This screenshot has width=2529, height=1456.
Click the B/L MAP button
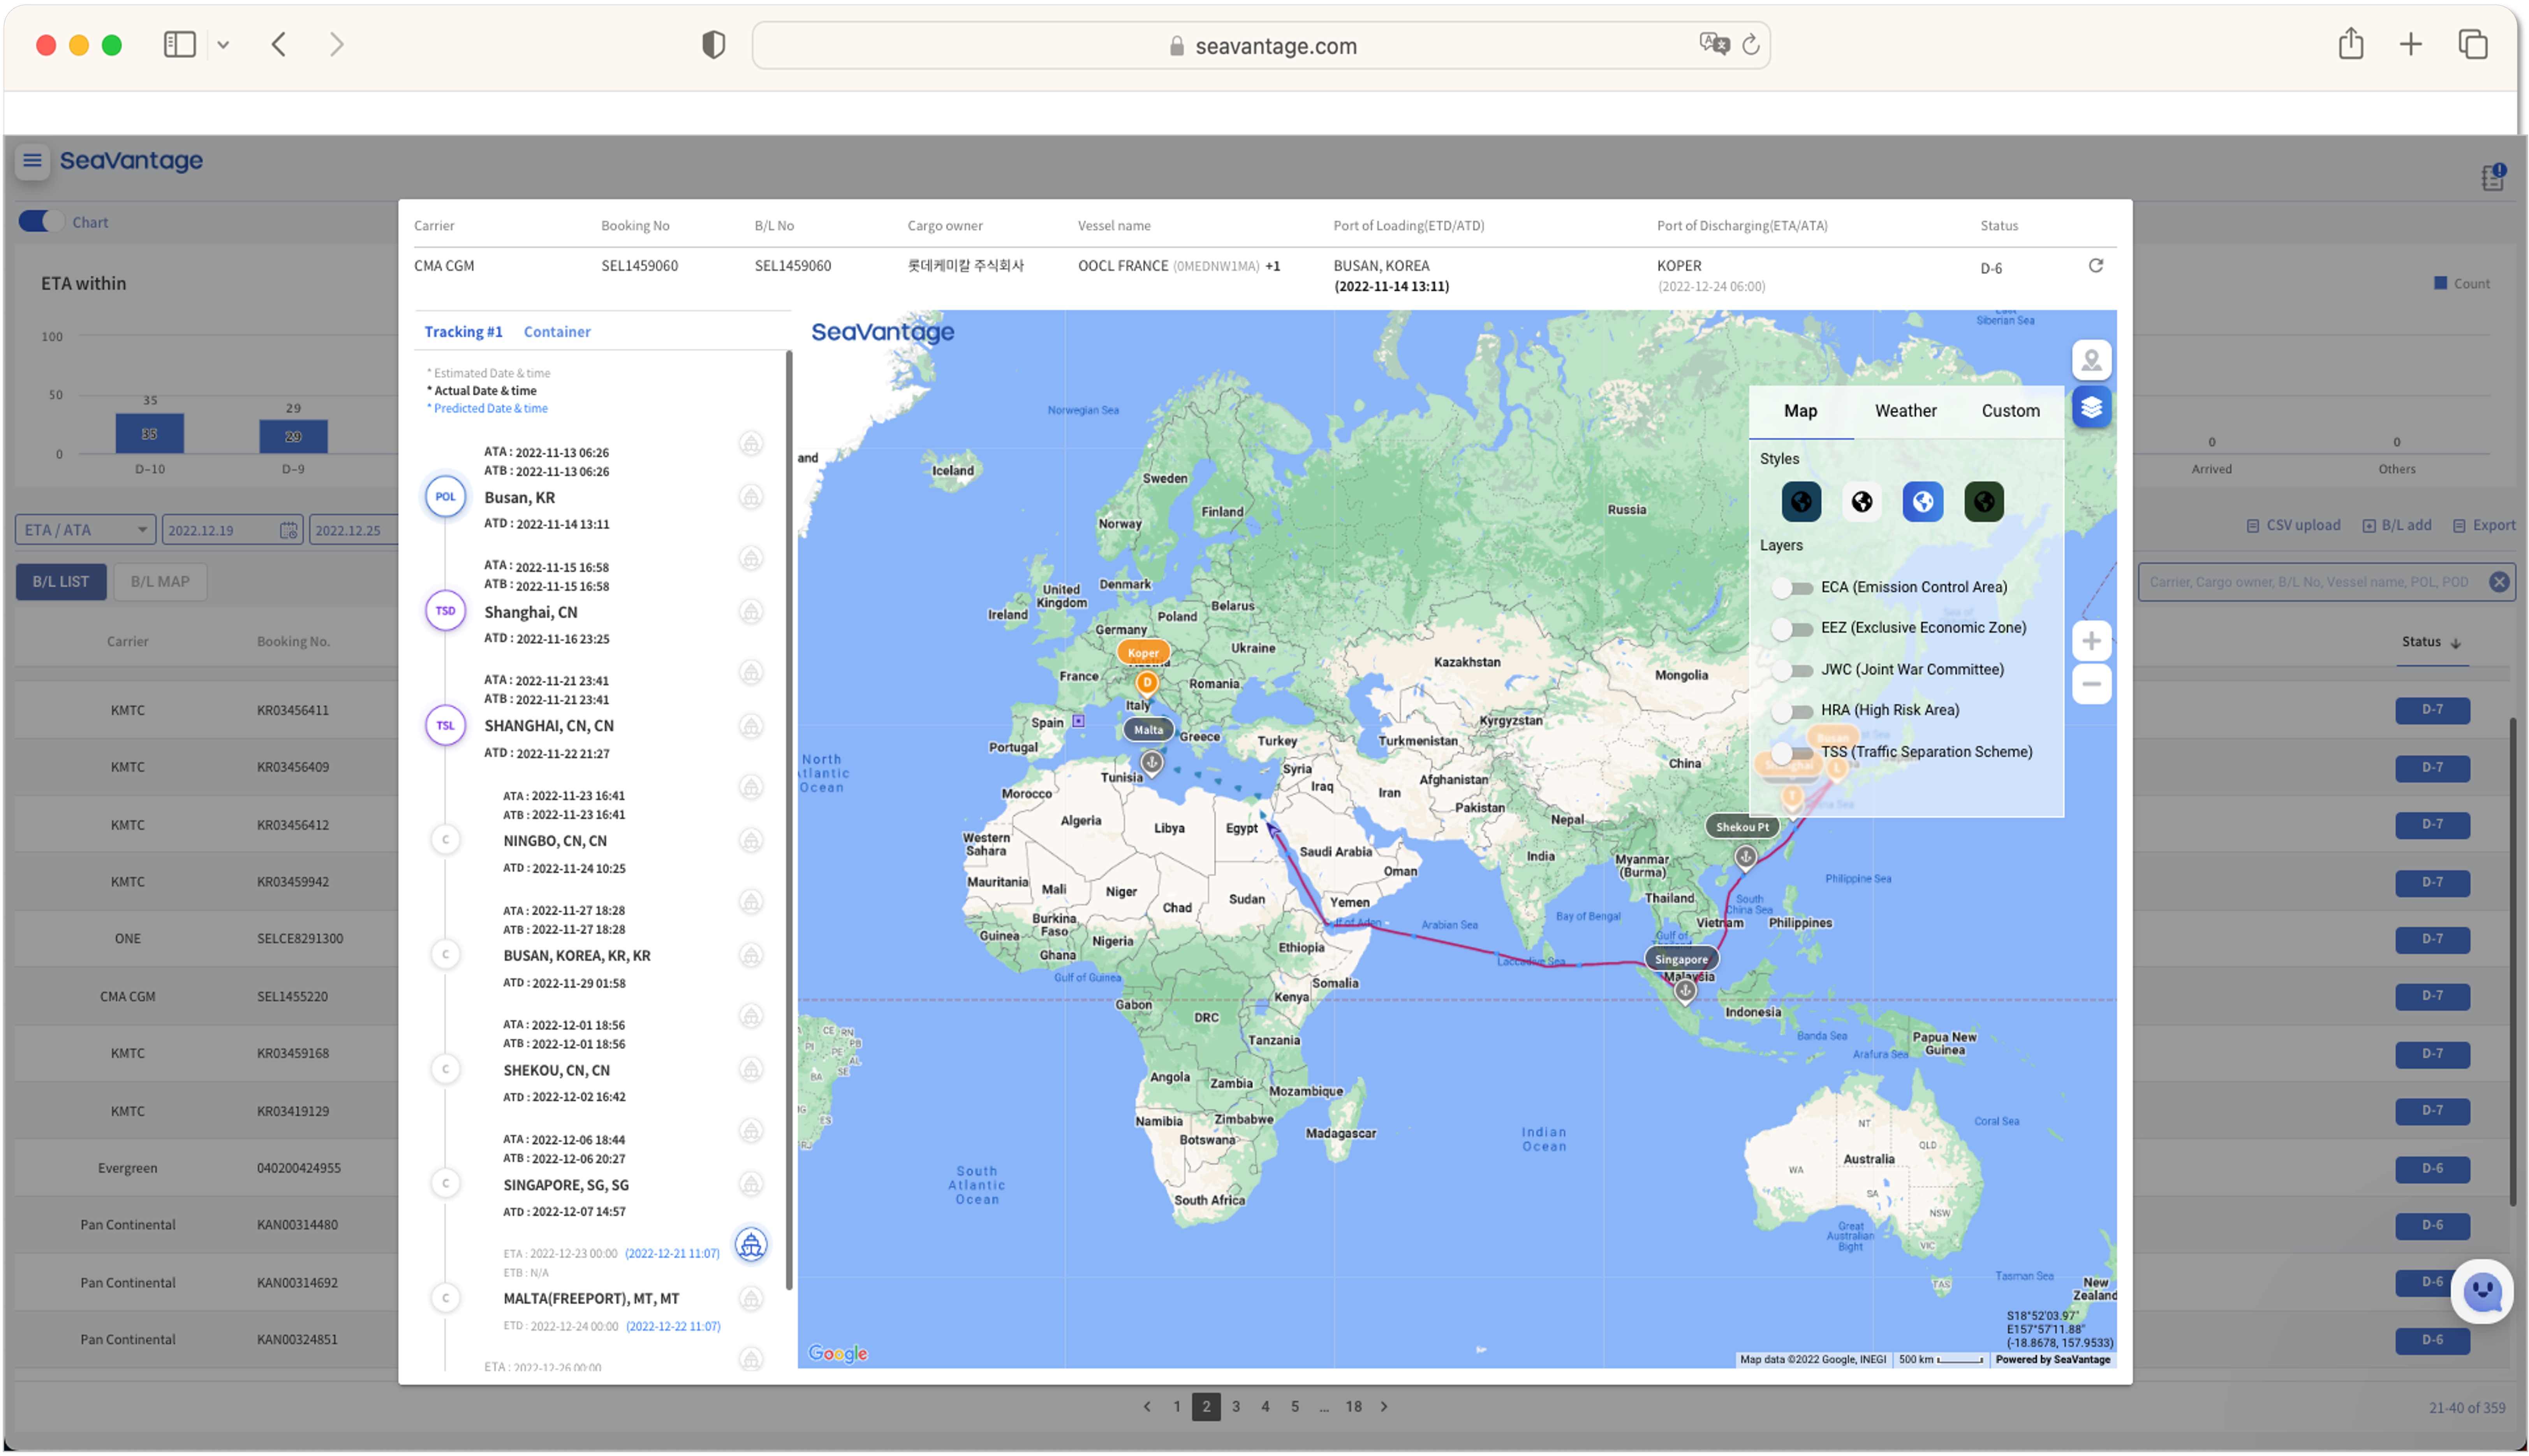pyautogui.click(x=160, y=582)
